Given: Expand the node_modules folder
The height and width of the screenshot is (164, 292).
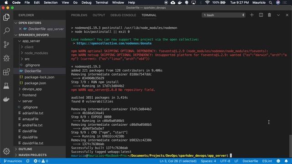Looking at the screenshot, I should [x=36, y=53].
